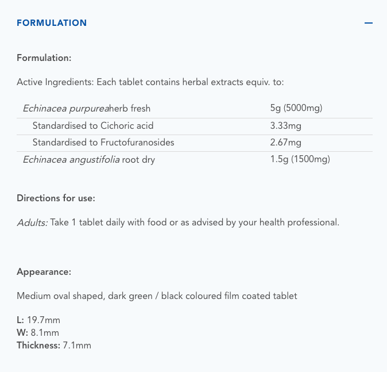The width and height of the screenshot is (387, 372).
Task: Click the 3.33mg value
Action: click(x=285, y=125)
